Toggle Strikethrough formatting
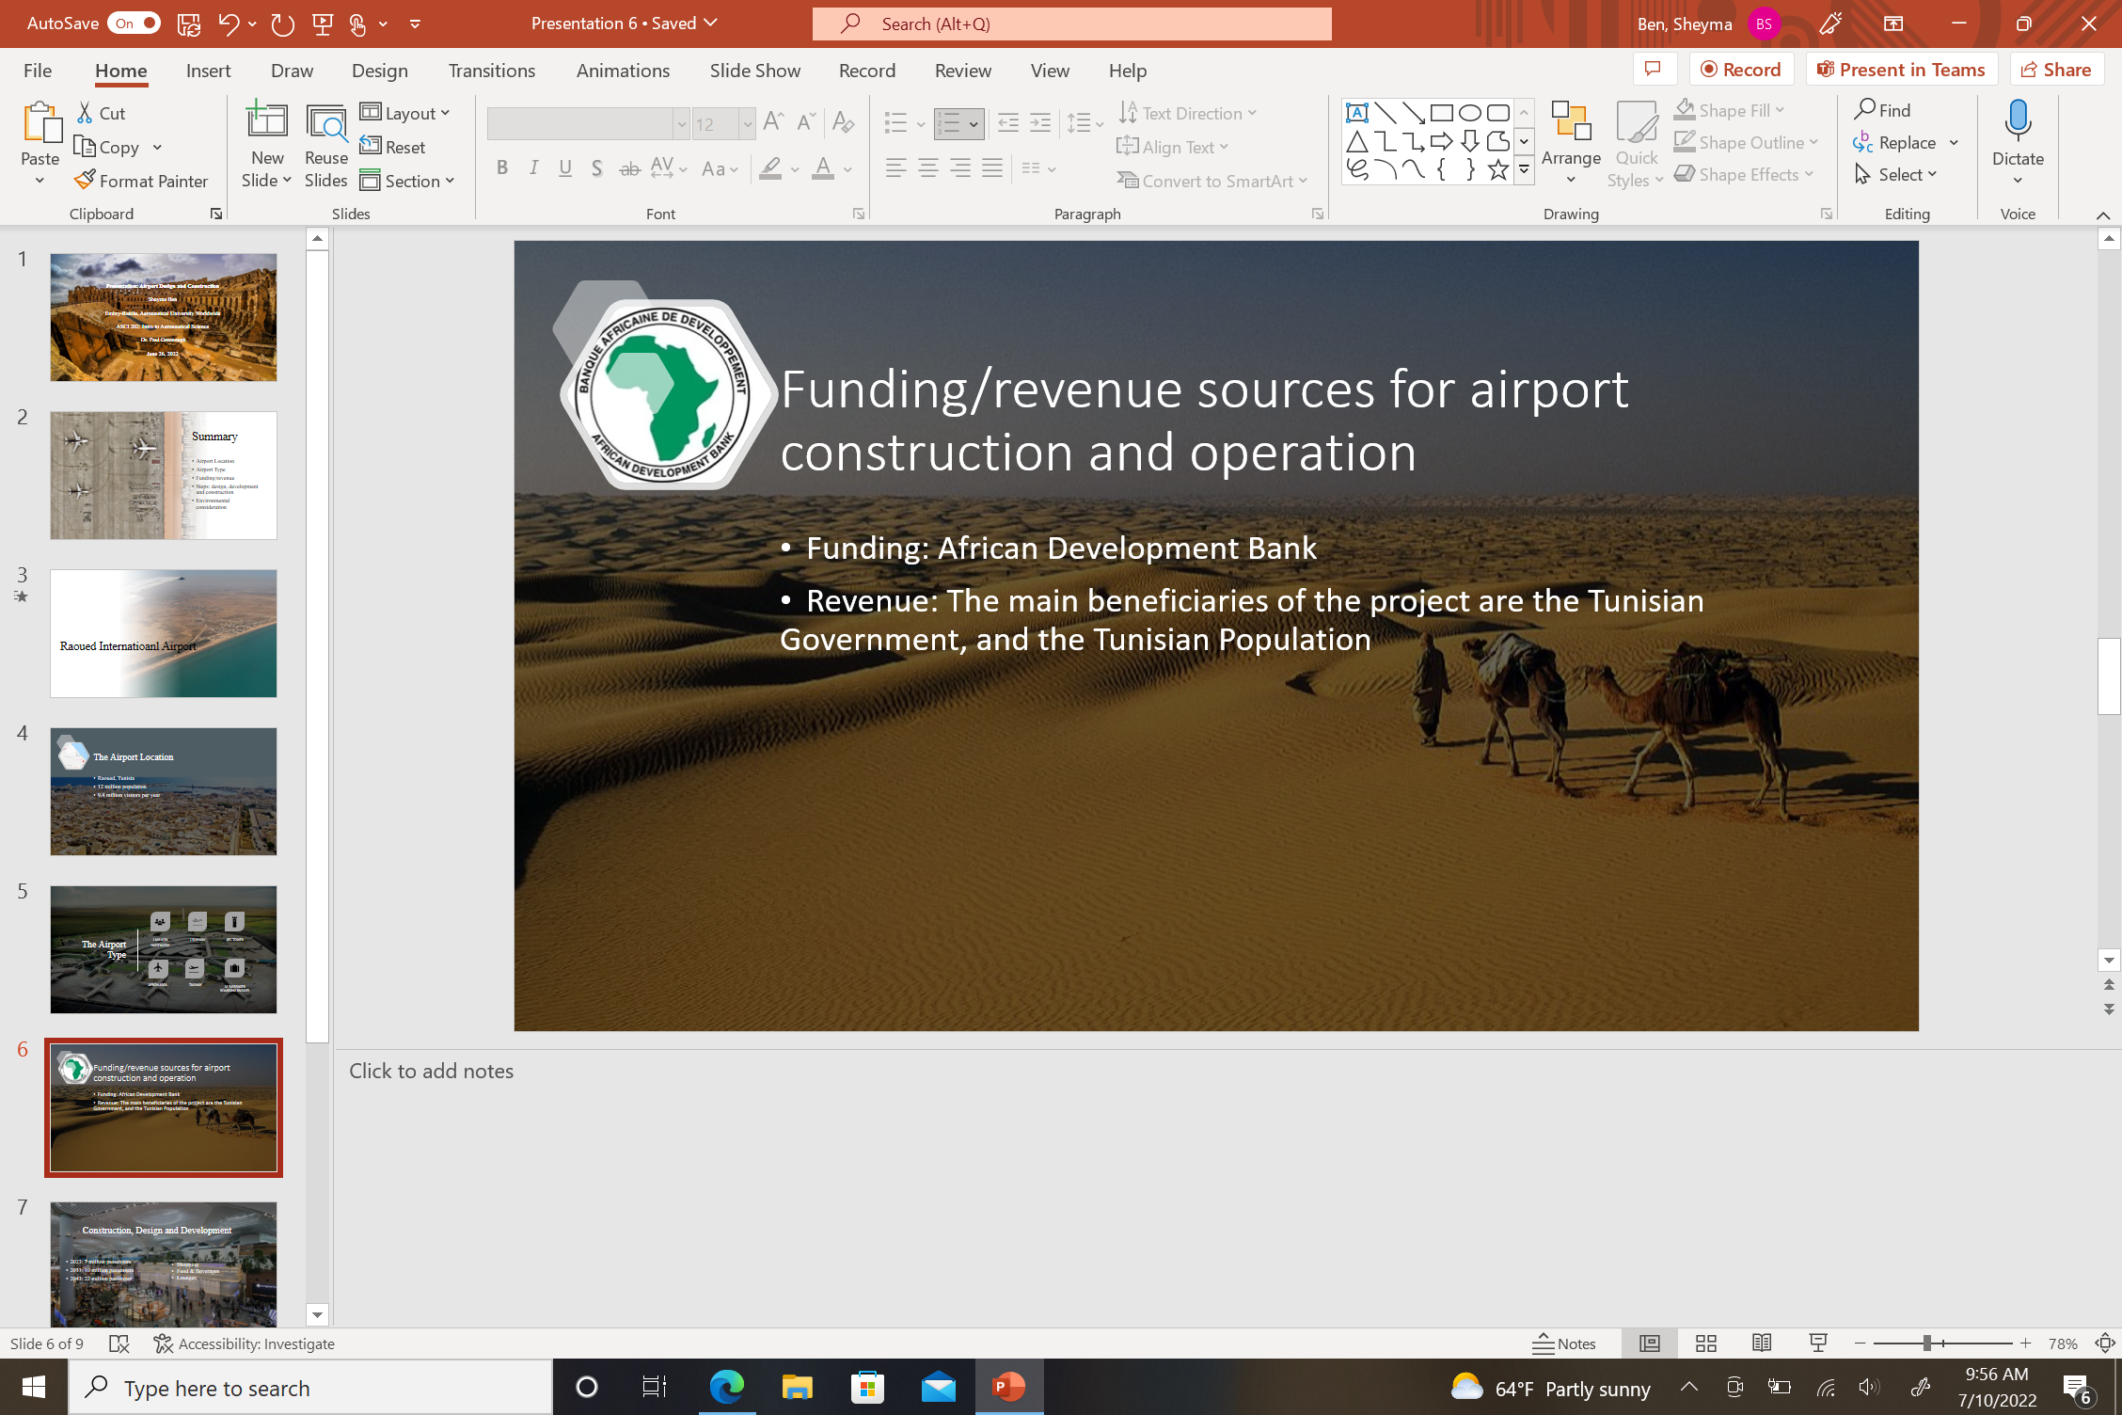The width and height of the screenshot is (2122, 1415). [629, 168]
